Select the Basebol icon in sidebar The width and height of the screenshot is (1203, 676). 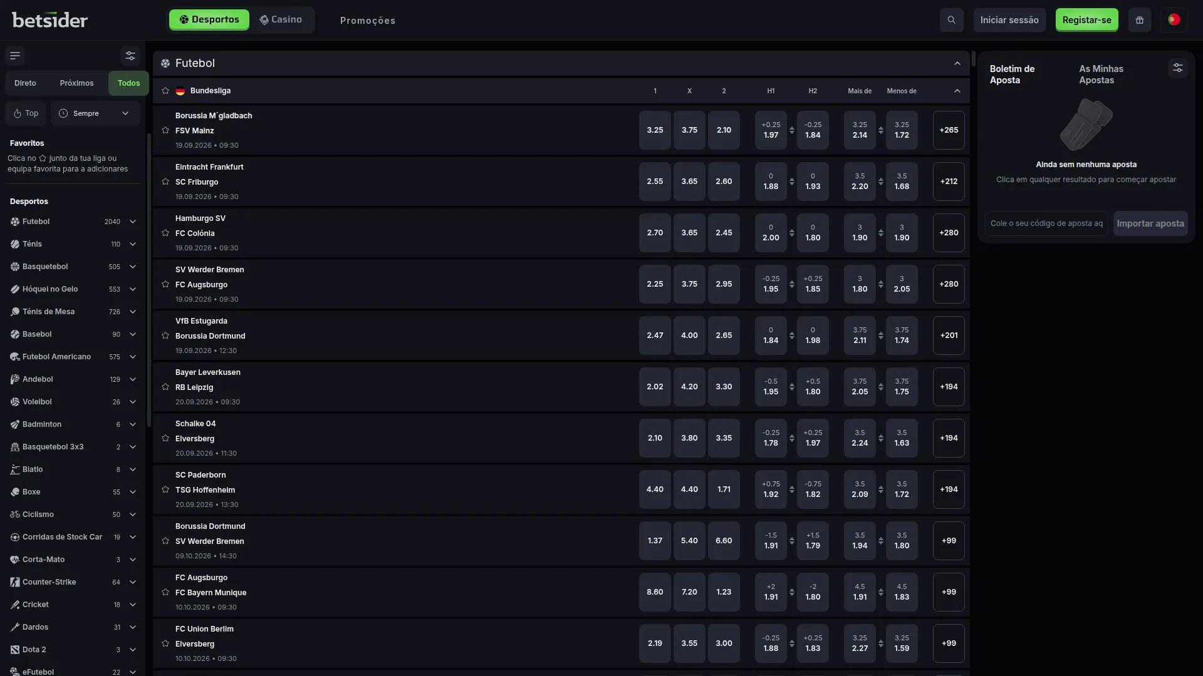[15, 334]
